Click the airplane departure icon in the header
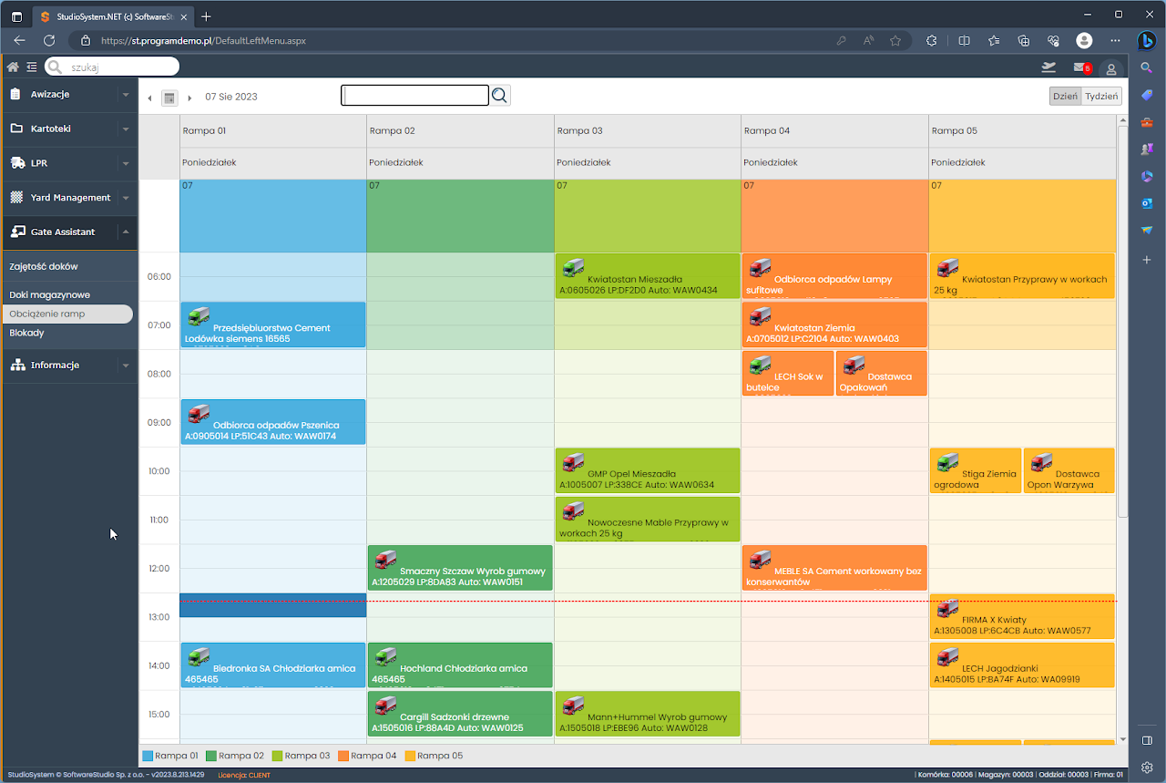This screenshot has width=1166, height=783. (x=1048, y=67)
